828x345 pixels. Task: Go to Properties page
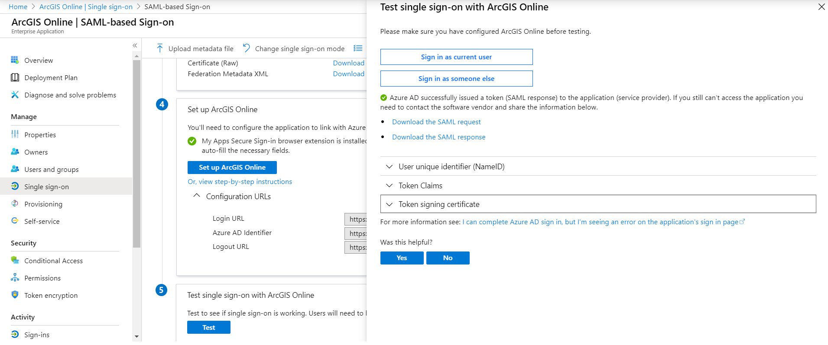pyautogui.click(x=40, y=135)
